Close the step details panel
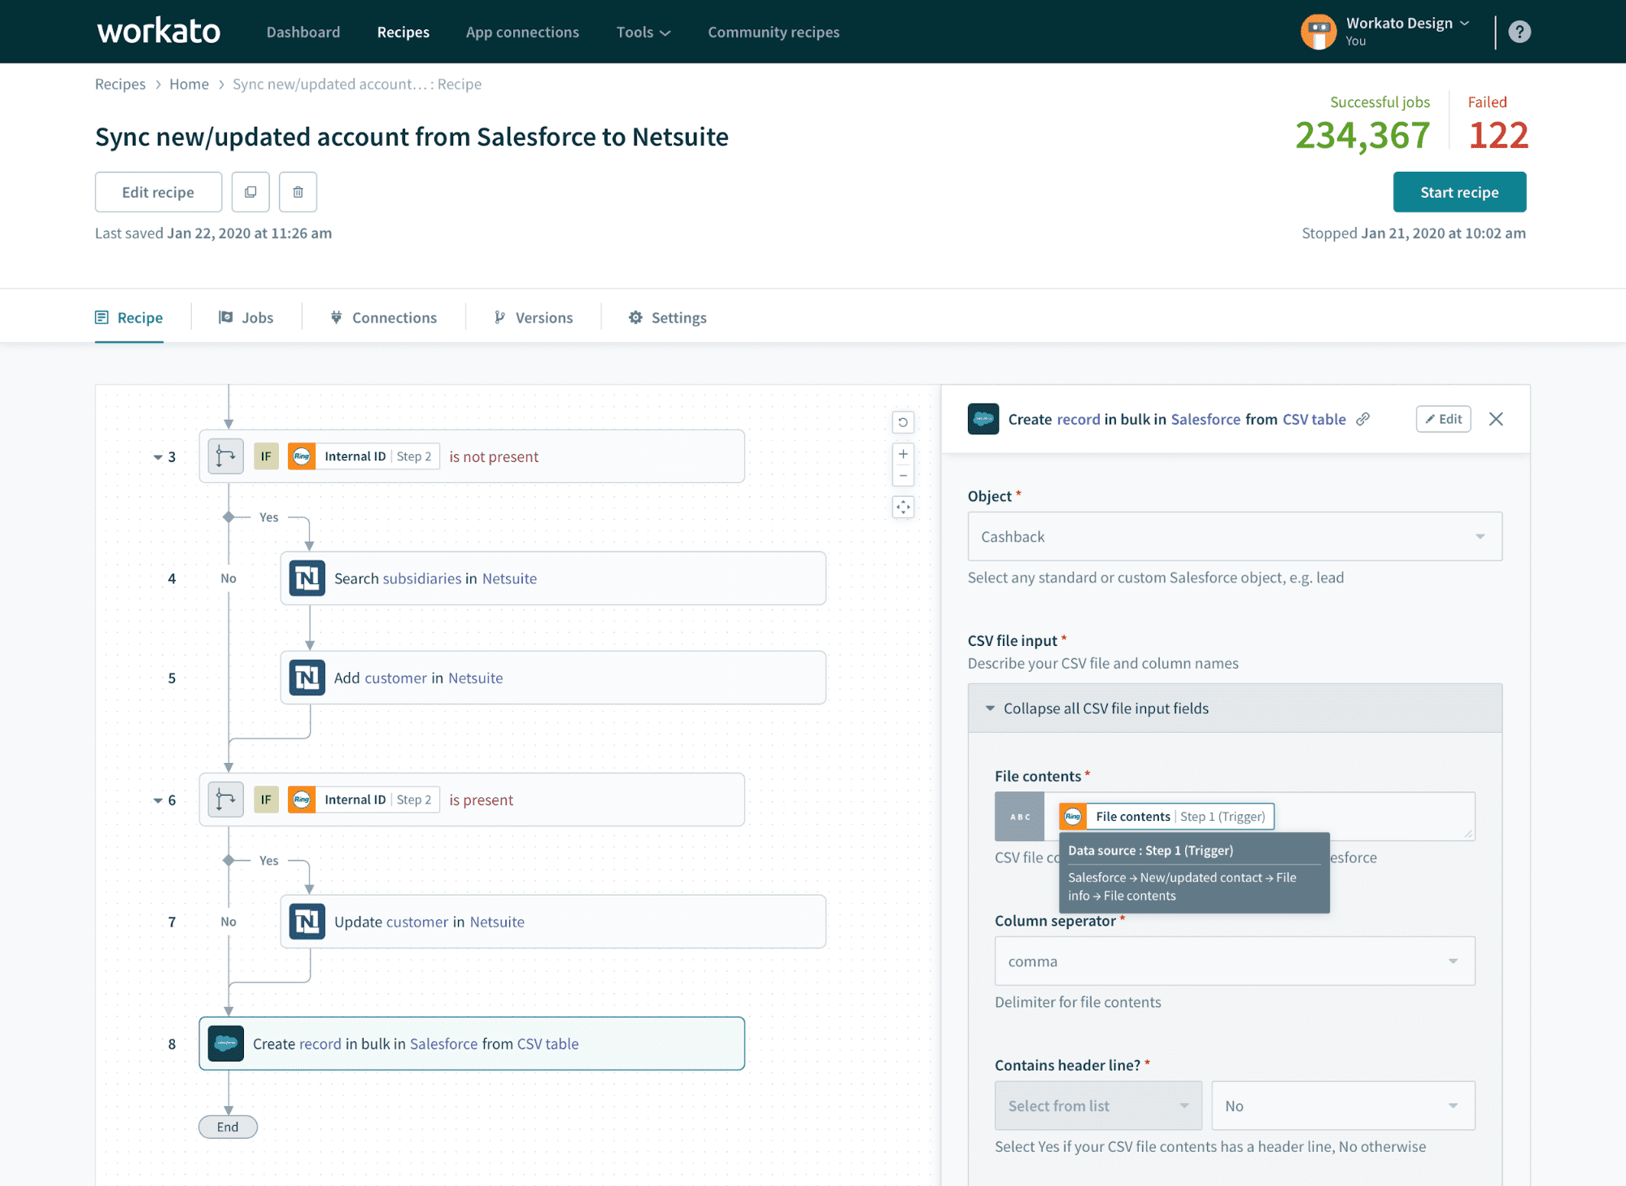1626x1186 pixels. [1496, 419]
